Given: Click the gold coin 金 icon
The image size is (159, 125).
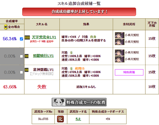Looking at the screenshot, I should coord(6,27).
